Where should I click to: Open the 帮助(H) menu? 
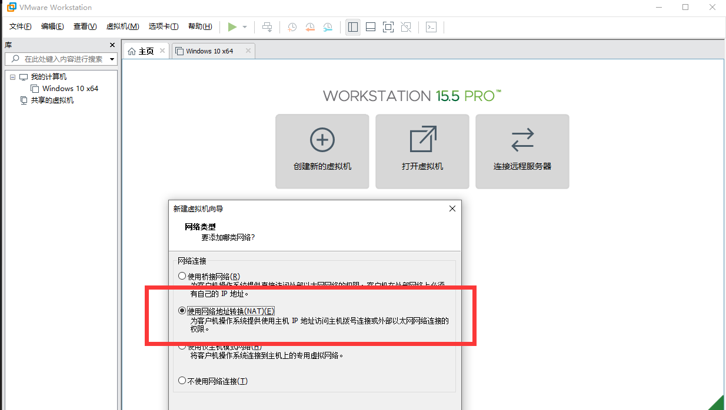pyautogui.click(x=200, y=26)
